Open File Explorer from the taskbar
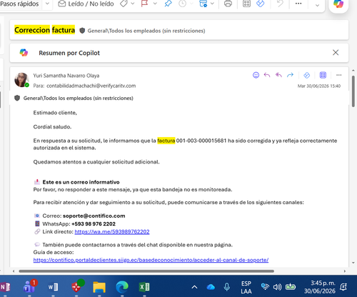The image size is (357, 297). [99, 287]
